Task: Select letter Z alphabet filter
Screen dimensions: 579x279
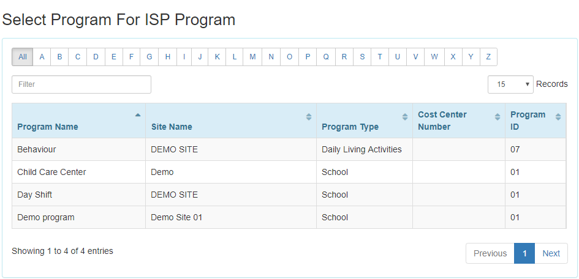Action: pyautogui.click(x=488, y=57)
